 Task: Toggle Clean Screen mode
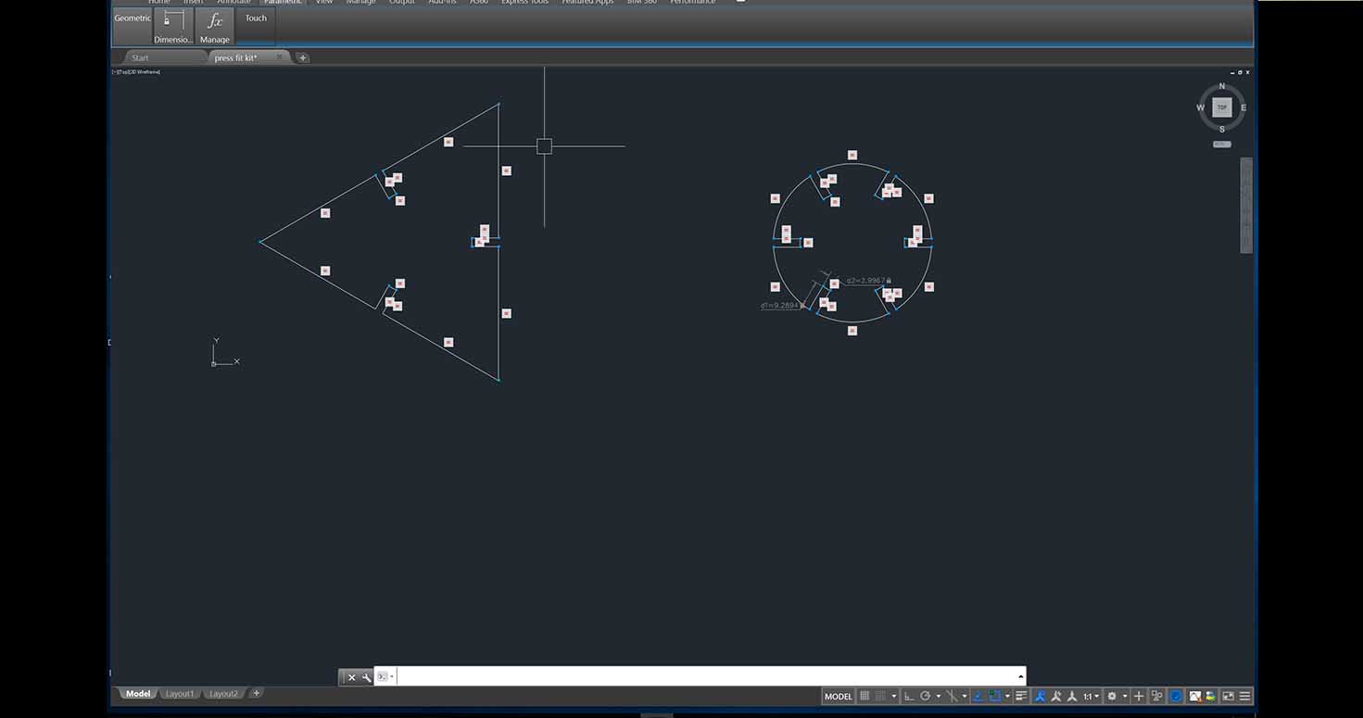click(1228, 696)
